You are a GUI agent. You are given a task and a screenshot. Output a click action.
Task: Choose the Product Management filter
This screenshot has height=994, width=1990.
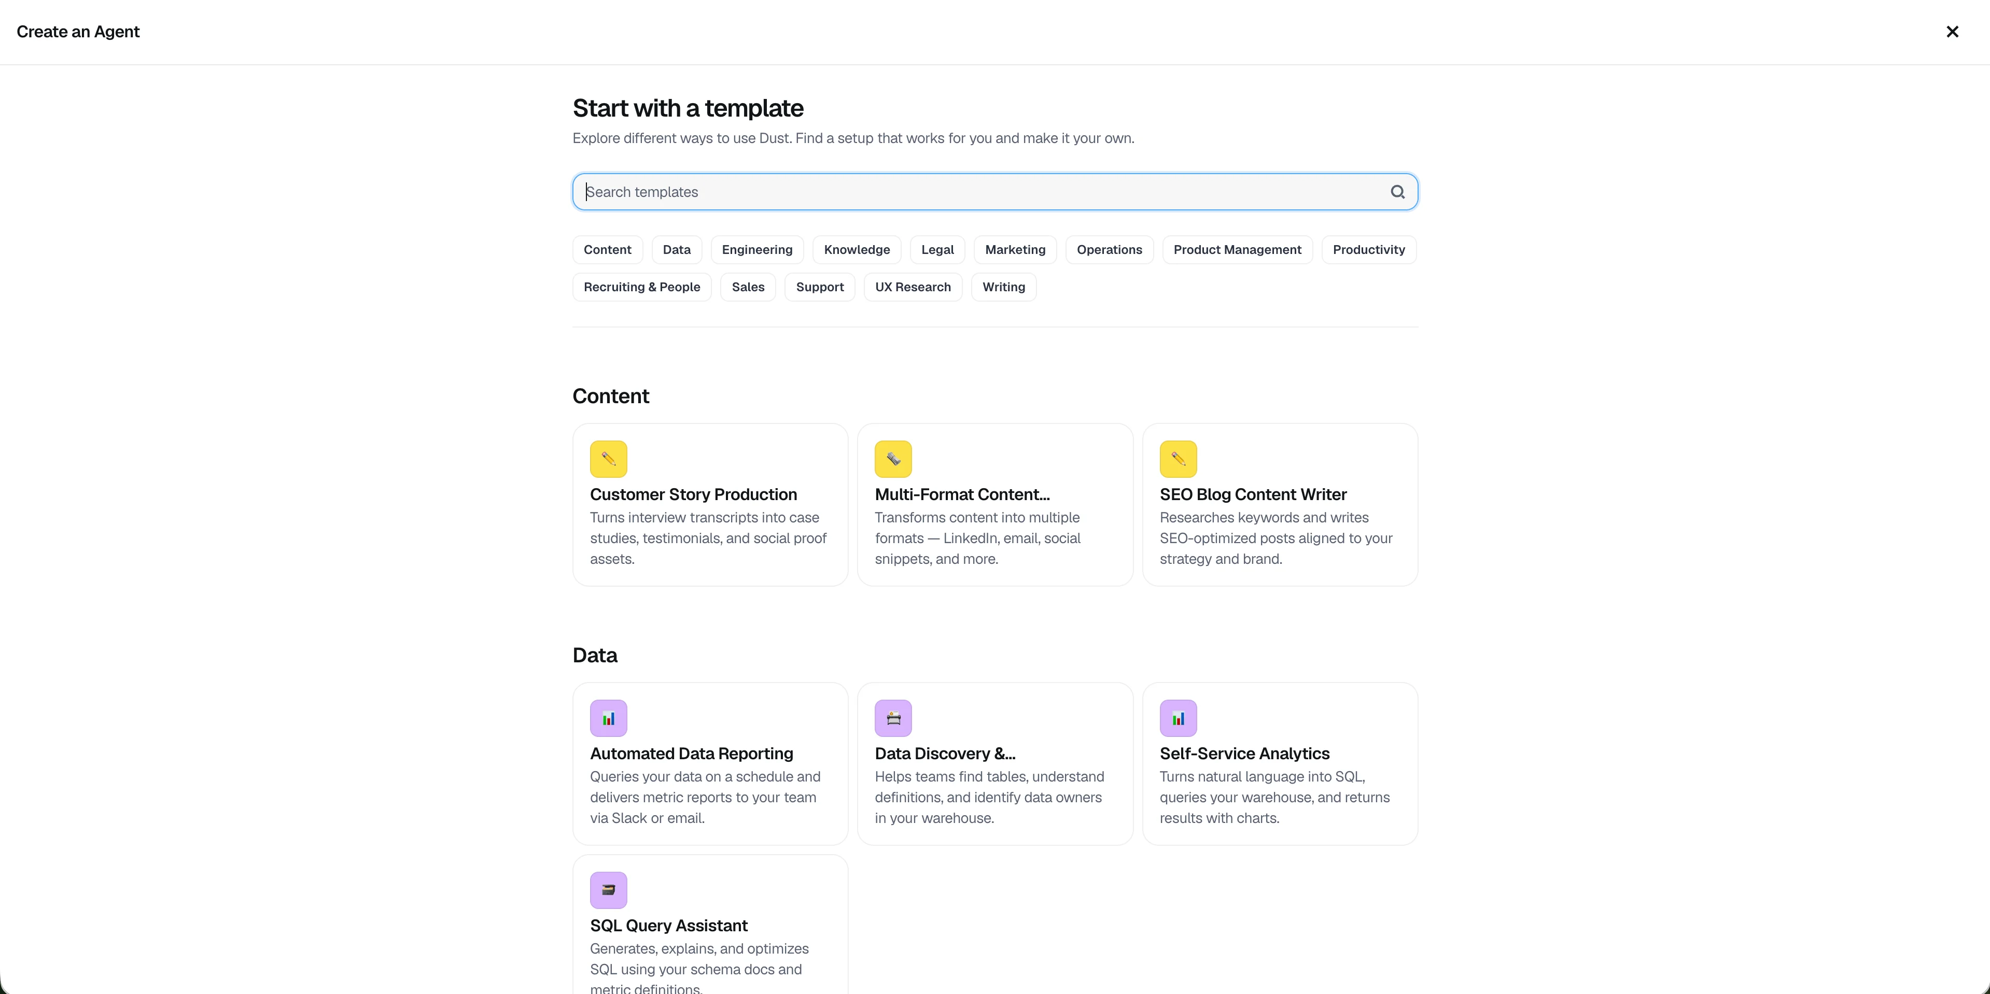(1236, 249)
